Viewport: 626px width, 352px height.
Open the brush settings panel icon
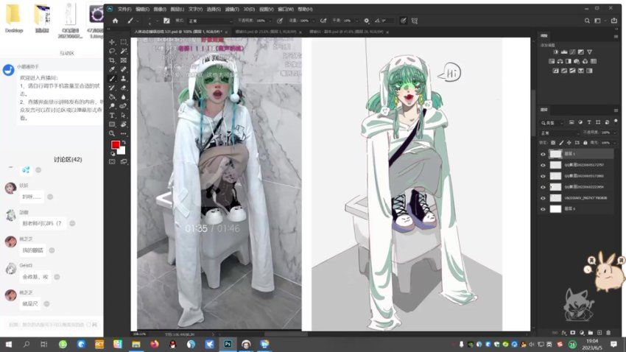(166, 21)
